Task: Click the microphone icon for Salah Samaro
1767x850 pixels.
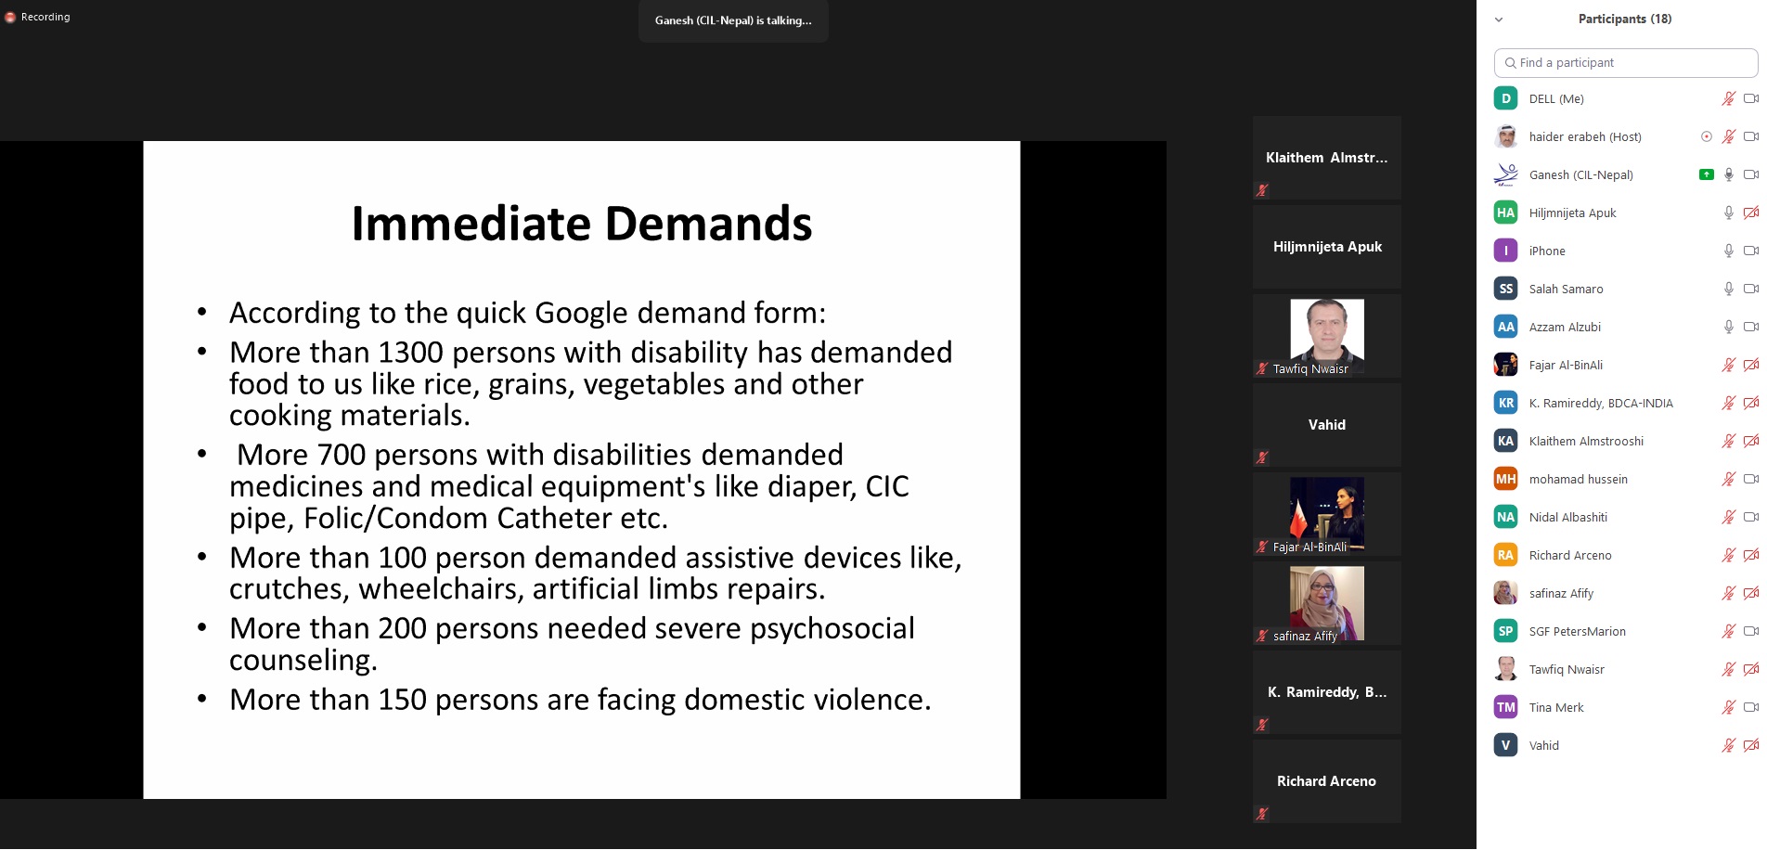Action: click(1728, 289)
